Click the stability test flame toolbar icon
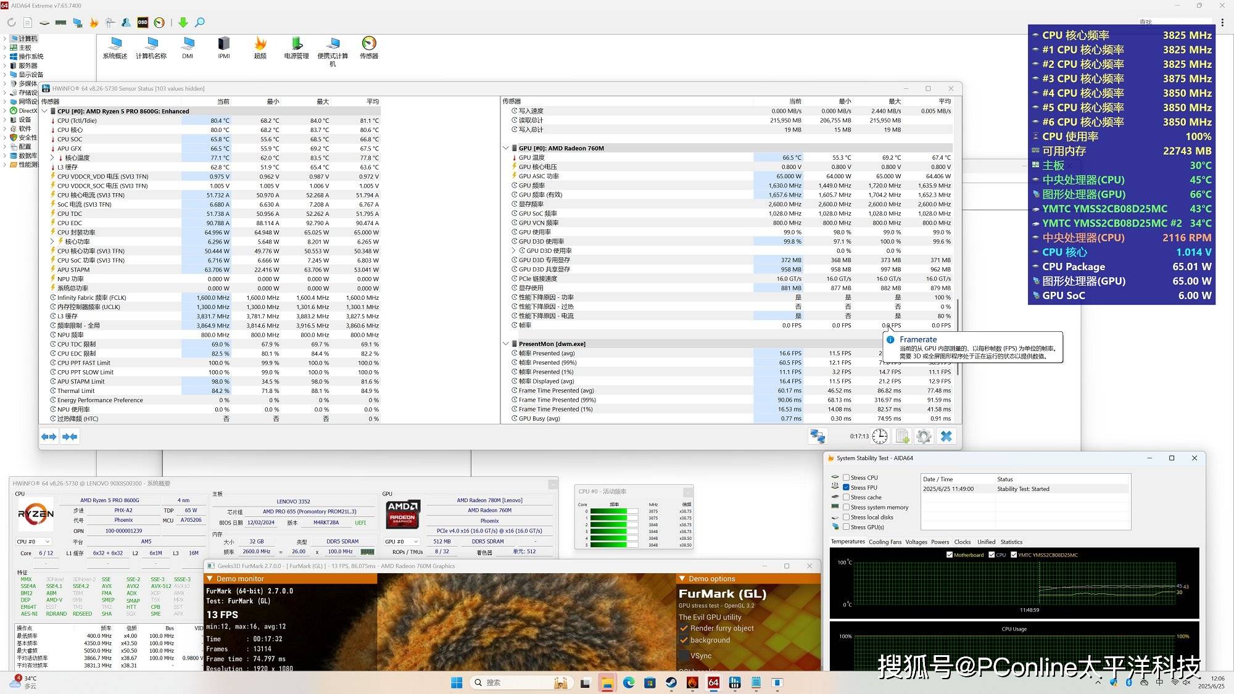The height and width of the screenshot is (694, 1234). coord(94,22)
